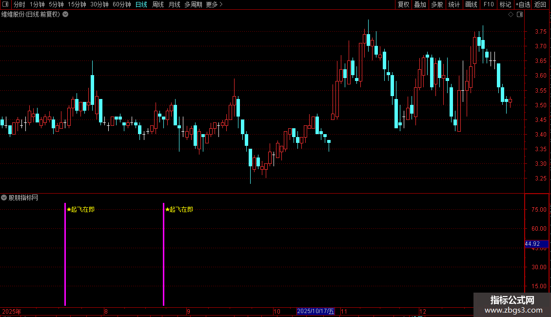Switch to 月线 monthly chart
The height and width of the screenshot is (317, 551).
(174, 4)
